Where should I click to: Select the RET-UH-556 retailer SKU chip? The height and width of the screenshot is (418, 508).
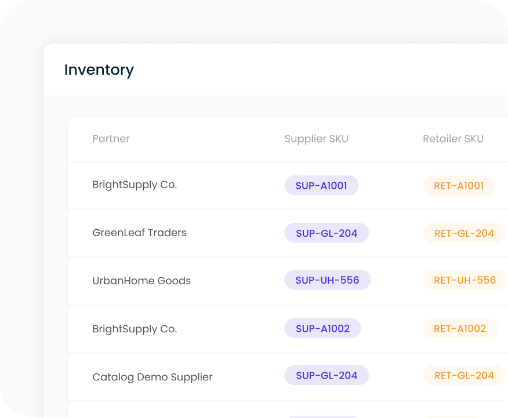click(x=465, y=280)
